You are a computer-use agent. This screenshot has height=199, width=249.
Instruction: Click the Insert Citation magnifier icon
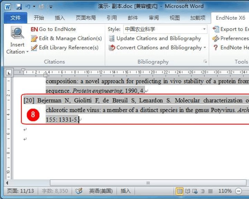pyautogui.click(x=17, y=33)
